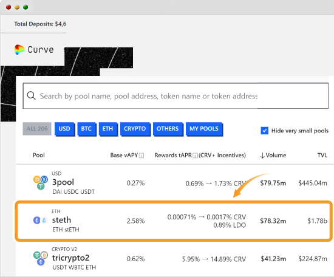Click the TVL column header

point(322,155)
